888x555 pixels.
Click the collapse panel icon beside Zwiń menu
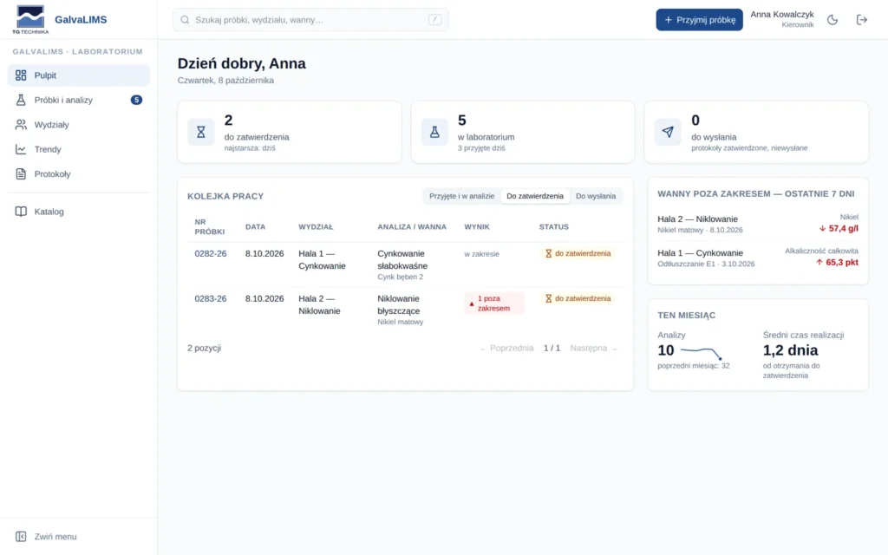pyautogui.click(x=21, y=536)
